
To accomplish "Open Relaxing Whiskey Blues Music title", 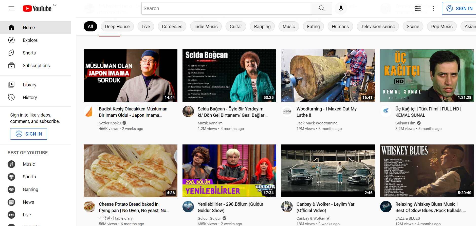I will 431,207.
